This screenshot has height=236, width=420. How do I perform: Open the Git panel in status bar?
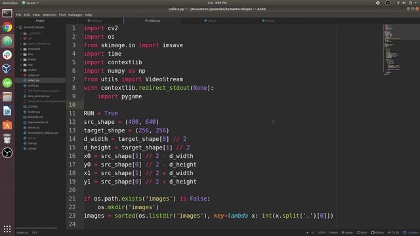pos(393,233)
